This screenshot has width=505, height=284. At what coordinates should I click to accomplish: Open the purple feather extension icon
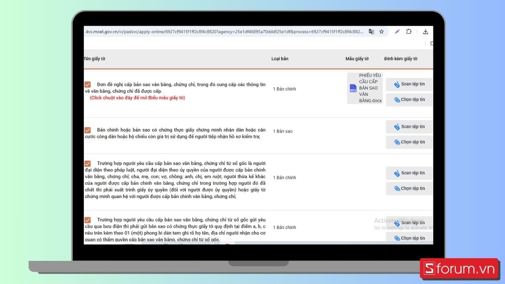pos(397,32)
